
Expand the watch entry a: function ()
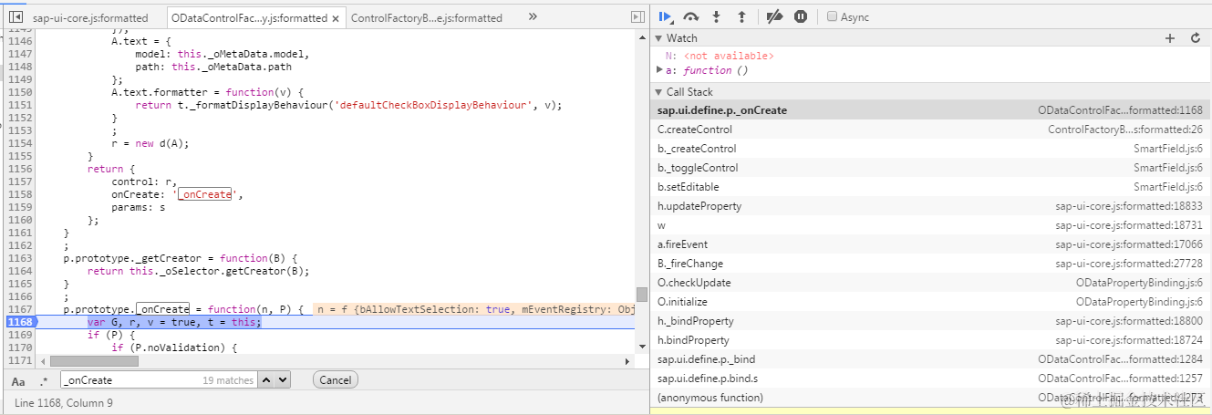click(x=660, y=69)
